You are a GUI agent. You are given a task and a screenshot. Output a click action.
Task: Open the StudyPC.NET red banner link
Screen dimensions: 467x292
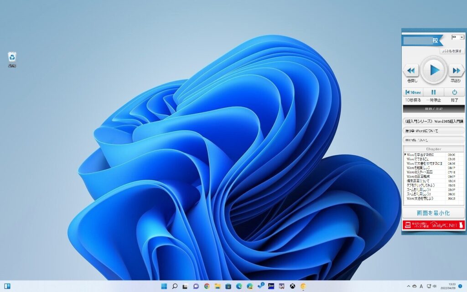(433, 225)
